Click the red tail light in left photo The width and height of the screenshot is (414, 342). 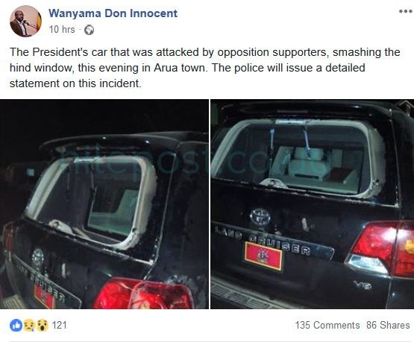coord(142,293)
